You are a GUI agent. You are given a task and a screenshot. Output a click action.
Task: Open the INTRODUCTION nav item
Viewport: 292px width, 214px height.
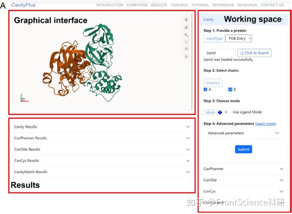tap(109, 5)
